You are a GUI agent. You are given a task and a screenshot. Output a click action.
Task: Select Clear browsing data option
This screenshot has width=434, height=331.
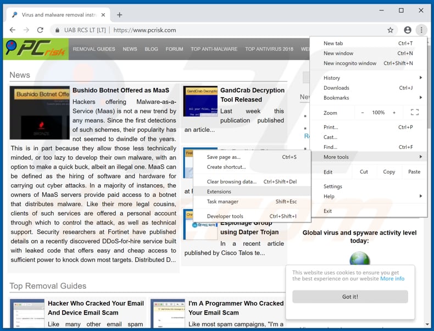[252, 181]
